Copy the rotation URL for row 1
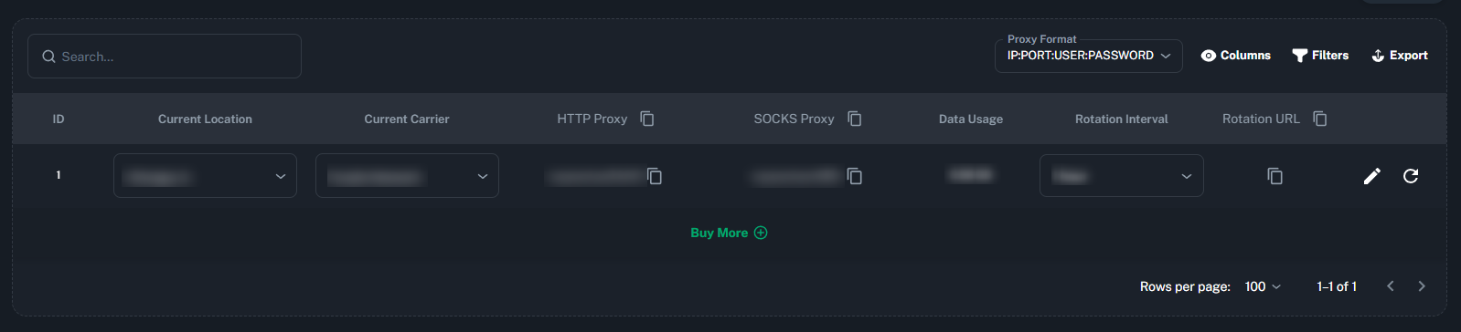Viewport: 1461px width, 332px height. point(1275,176)
